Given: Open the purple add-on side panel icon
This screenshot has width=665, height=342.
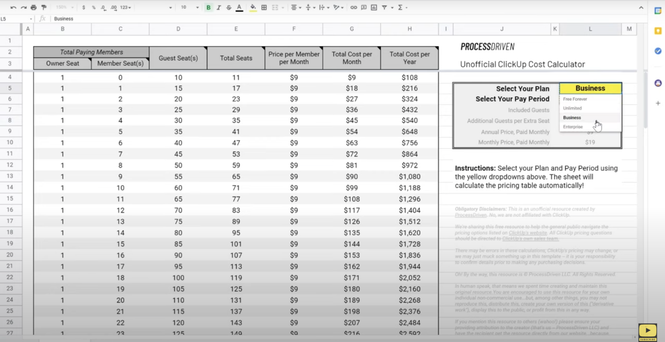Looking at the screenshot, I should 658,83.
